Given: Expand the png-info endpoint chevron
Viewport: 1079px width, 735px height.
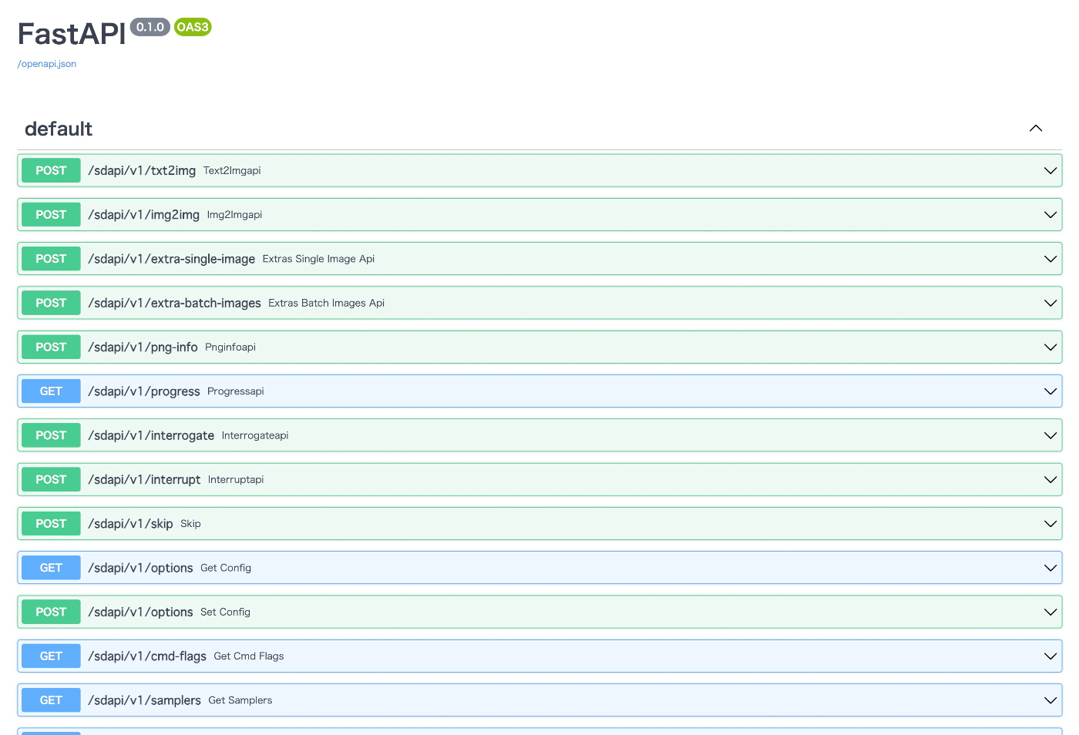Looking at the screenshot, I should coord(1050,347).
